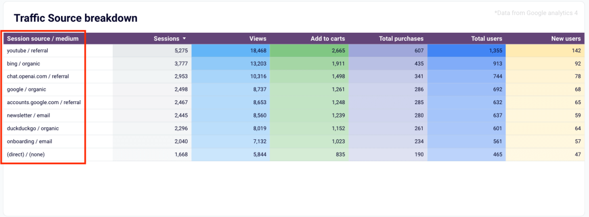This screenshot has height=217, width=589.
Task: Click the 2,953 sessions cell
Action: 152,77
